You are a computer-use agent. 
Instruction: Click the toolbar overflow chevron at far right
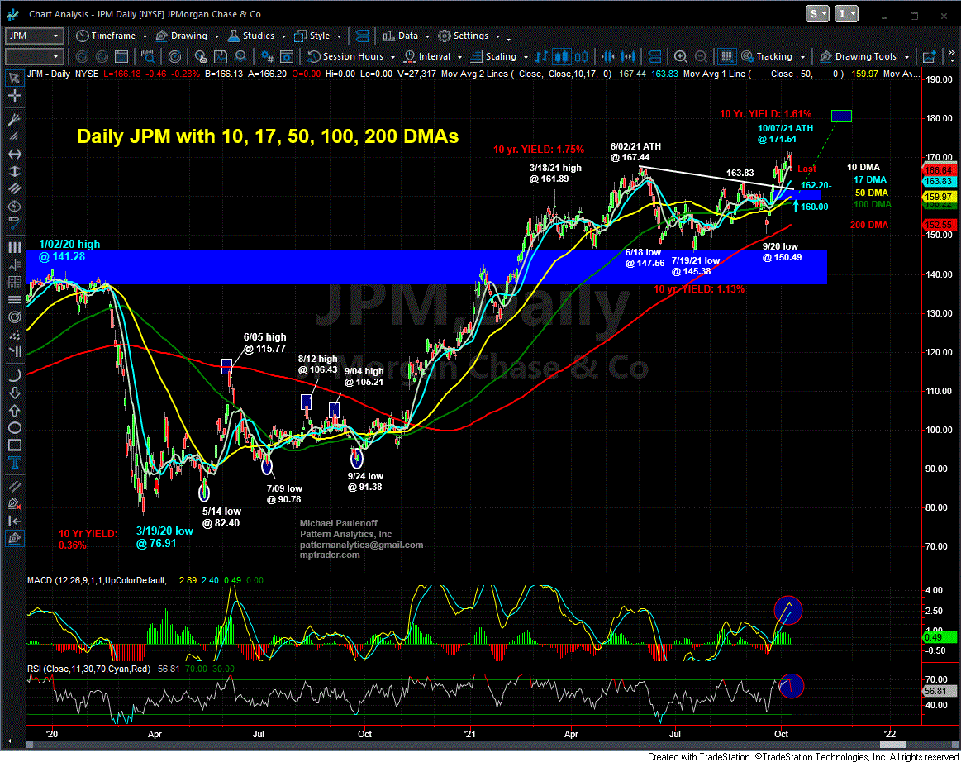coord(951,56)
